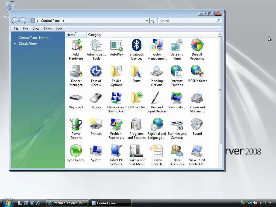Click the Control Panel taskbar button
This screenshot has width=276, height=207.
[x=110, y=203]
